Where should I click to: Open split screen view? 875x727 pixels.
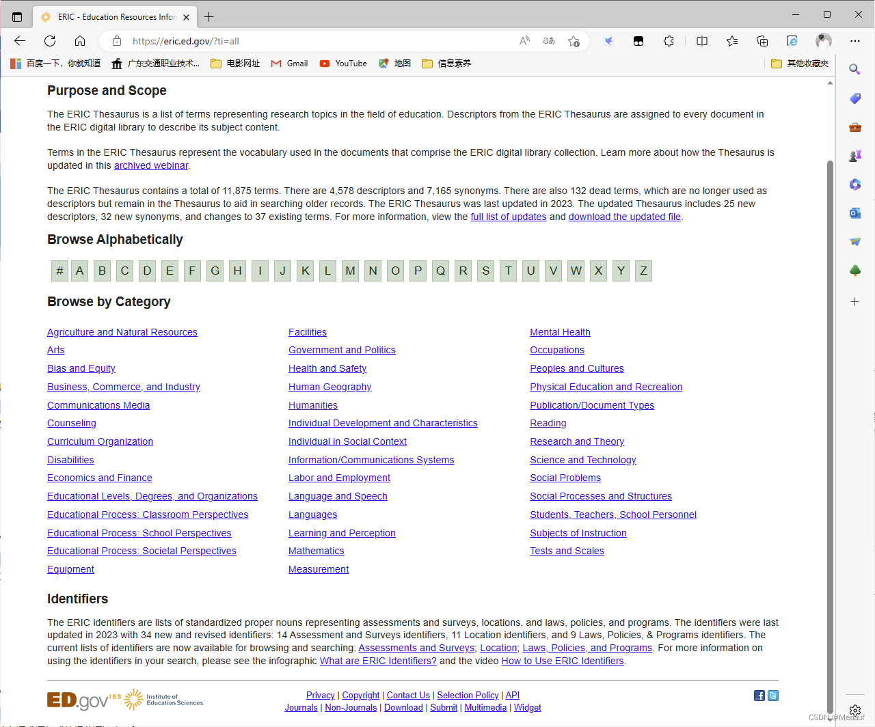pyautogui.click(x=702, y=41)
